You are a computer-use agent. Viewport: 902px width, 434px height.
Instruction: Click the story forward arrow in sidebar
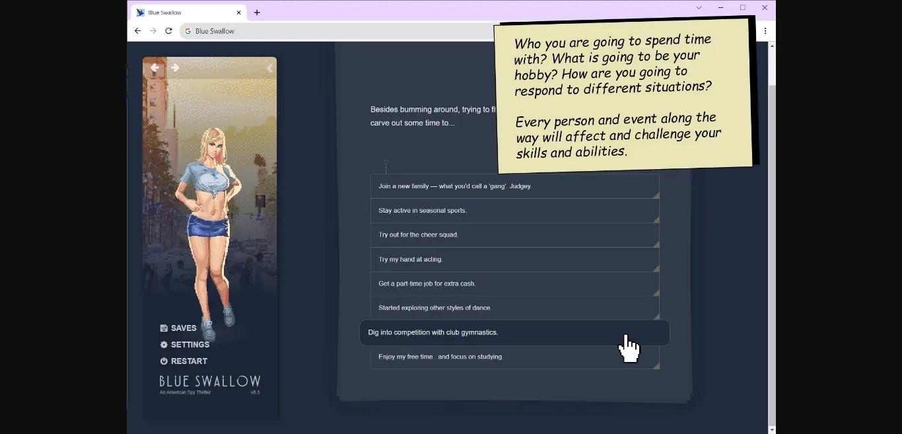(x=175, y=67)
